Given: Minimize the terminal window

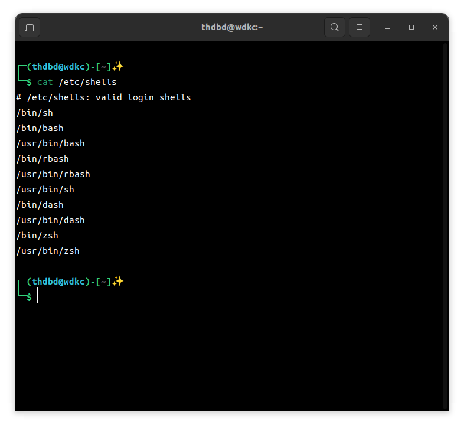Looking at the screenshot, I should pyautogui.click(x=388, y=27).
